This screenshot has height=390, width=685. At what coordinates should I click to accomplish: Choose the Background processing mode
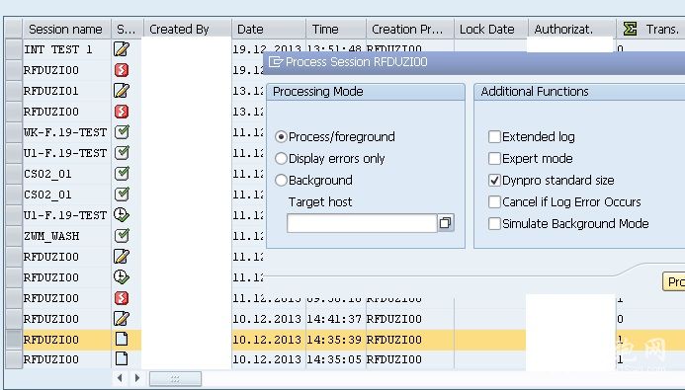pos(281,180)
